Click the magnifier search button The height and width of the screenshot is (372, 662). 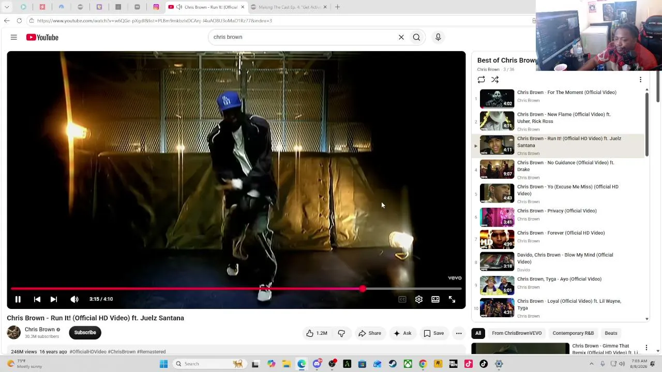416,37
